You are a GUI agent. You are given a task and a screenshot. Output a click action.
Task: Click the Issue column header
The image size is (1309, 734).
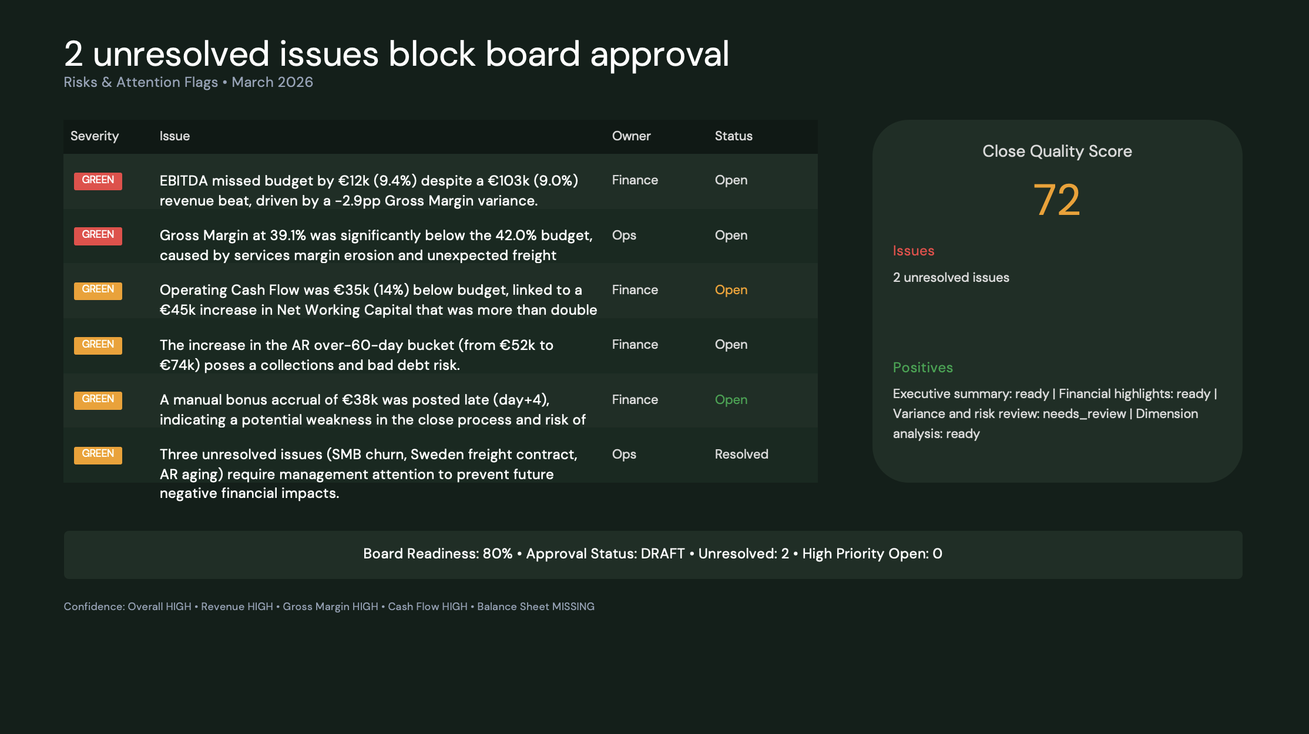pos(174,136)
